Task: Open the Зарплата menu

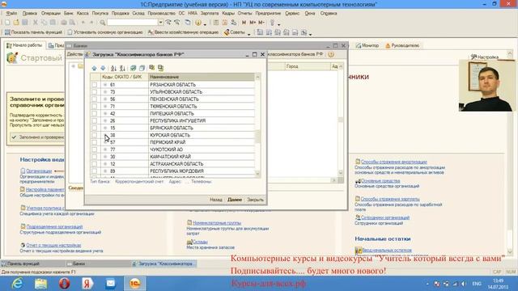Action: pos(210,14)
